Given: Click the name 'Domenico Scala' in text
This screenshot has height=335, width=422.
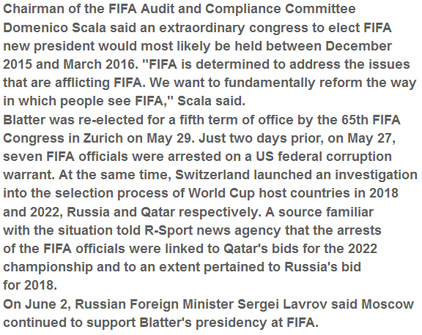Looking at the screenshot, I should point(54,28).
